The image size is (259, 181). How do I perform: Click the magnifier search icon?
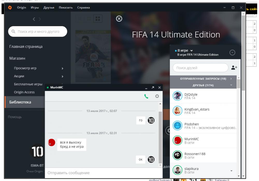pos(13,31)
